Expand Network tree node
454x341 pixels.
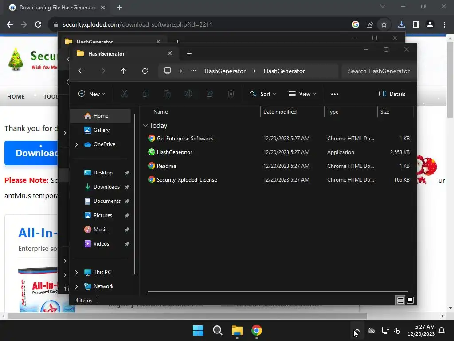click(x=76, y=286)
